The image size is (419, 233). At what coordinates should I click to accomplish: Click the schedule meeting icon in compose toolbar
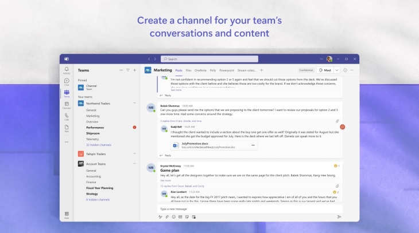(194, 217)
